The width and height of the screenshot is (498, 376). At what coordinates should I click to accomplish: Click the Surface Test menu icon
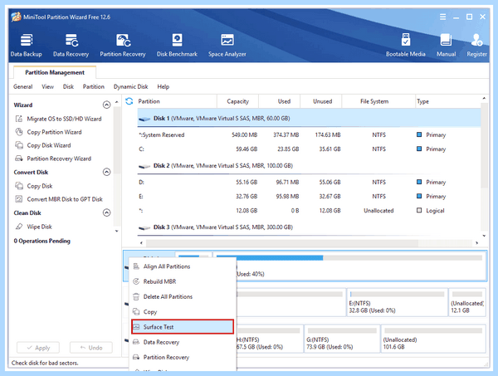pos(136,327)
